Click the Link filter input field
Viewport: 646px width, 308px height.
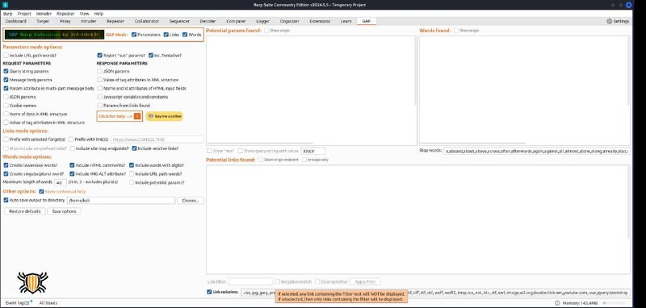pyautogui.click(x=250, y=281)
